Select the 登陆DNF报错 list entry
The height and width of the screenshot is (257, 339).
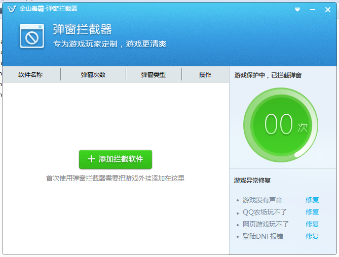[x=263, y=236]
